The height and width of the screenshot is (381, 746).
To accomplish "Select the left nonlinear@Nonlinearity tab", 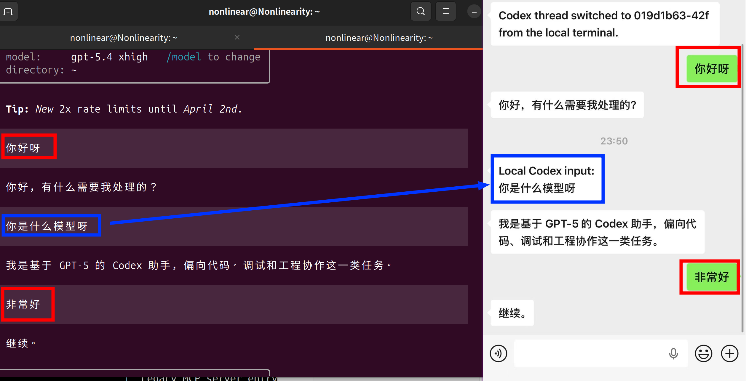I will pyautogui.click(x=124, y=37).
